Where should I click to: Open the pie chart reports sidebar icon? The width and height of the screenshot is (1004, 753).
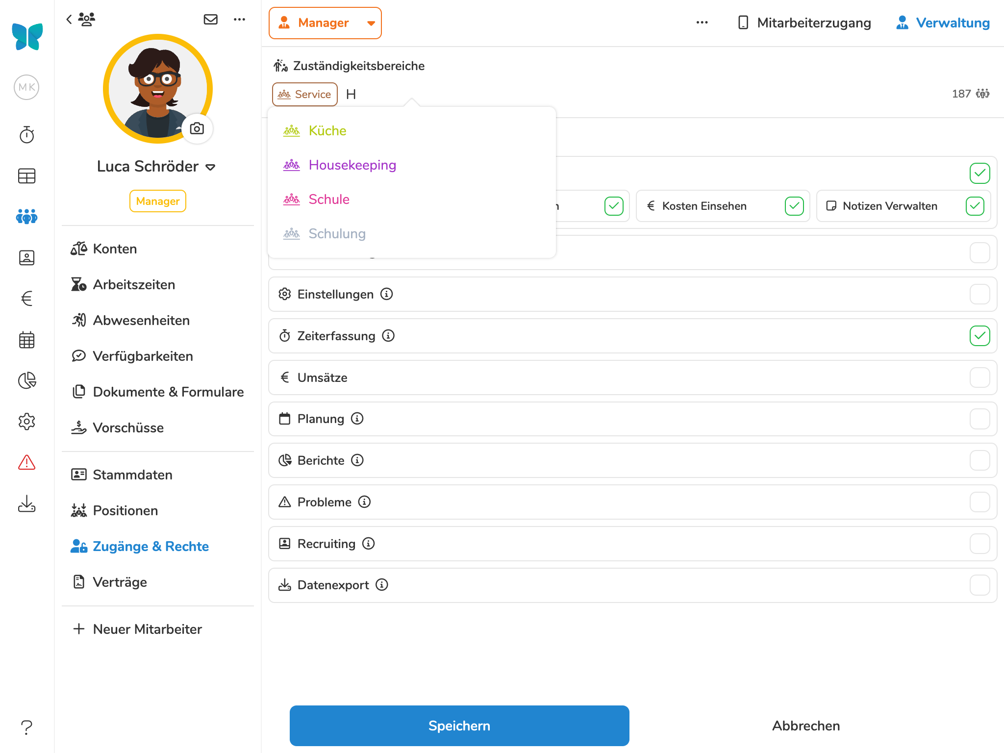coord(27,380)
